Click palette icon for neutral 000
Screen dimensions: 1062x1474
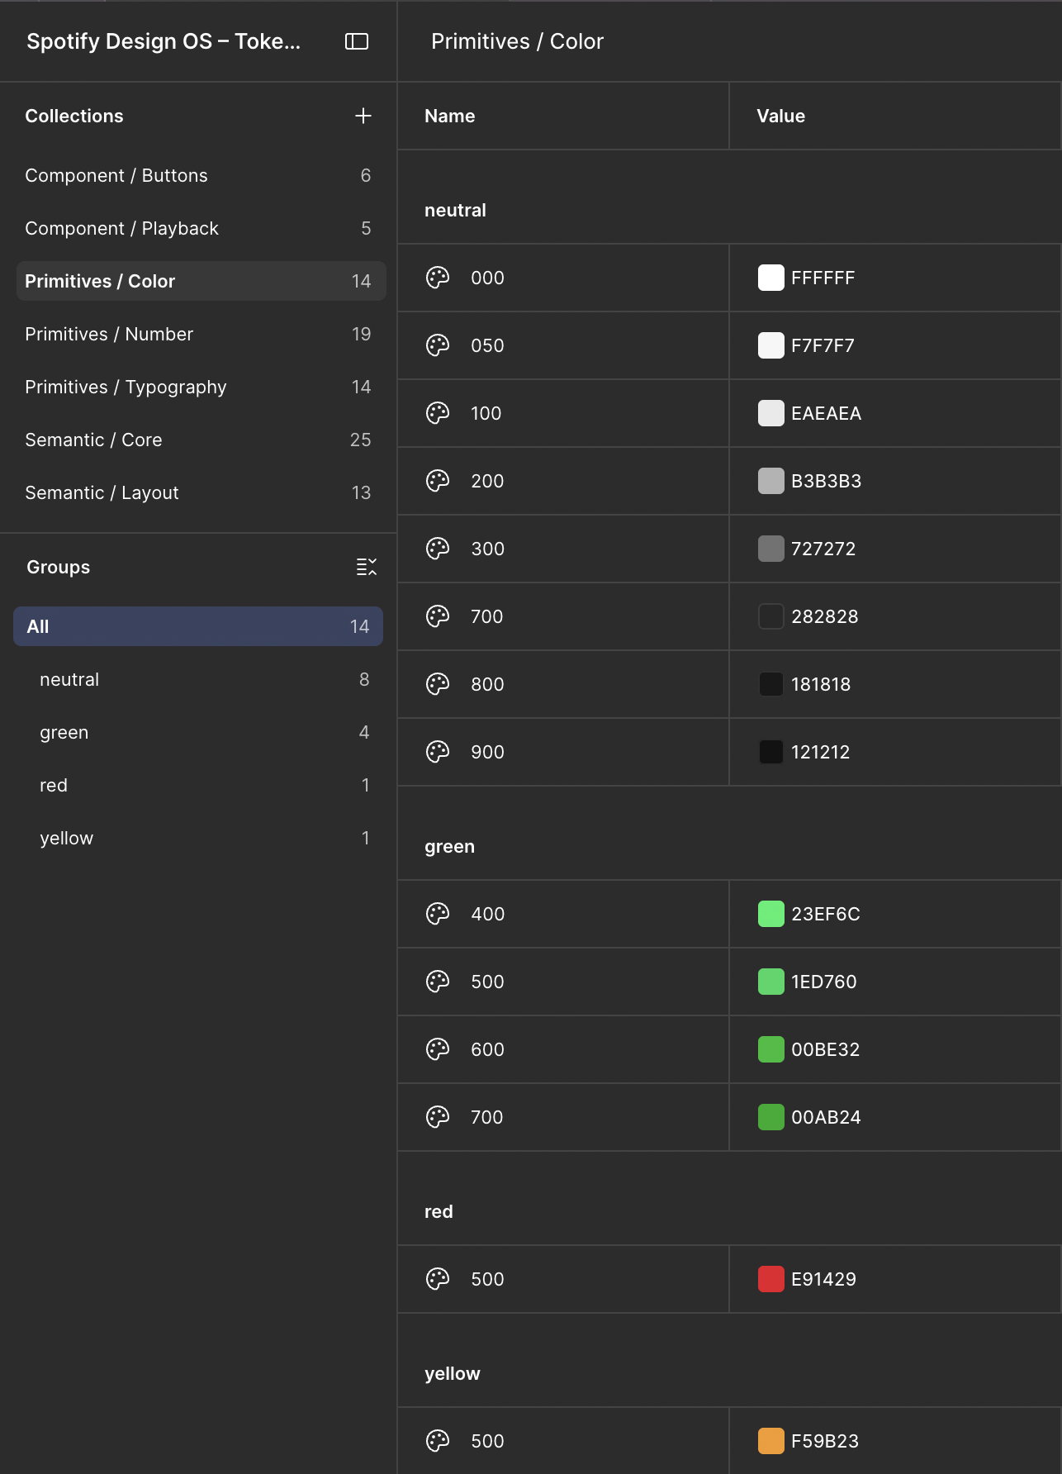point(438,278)
